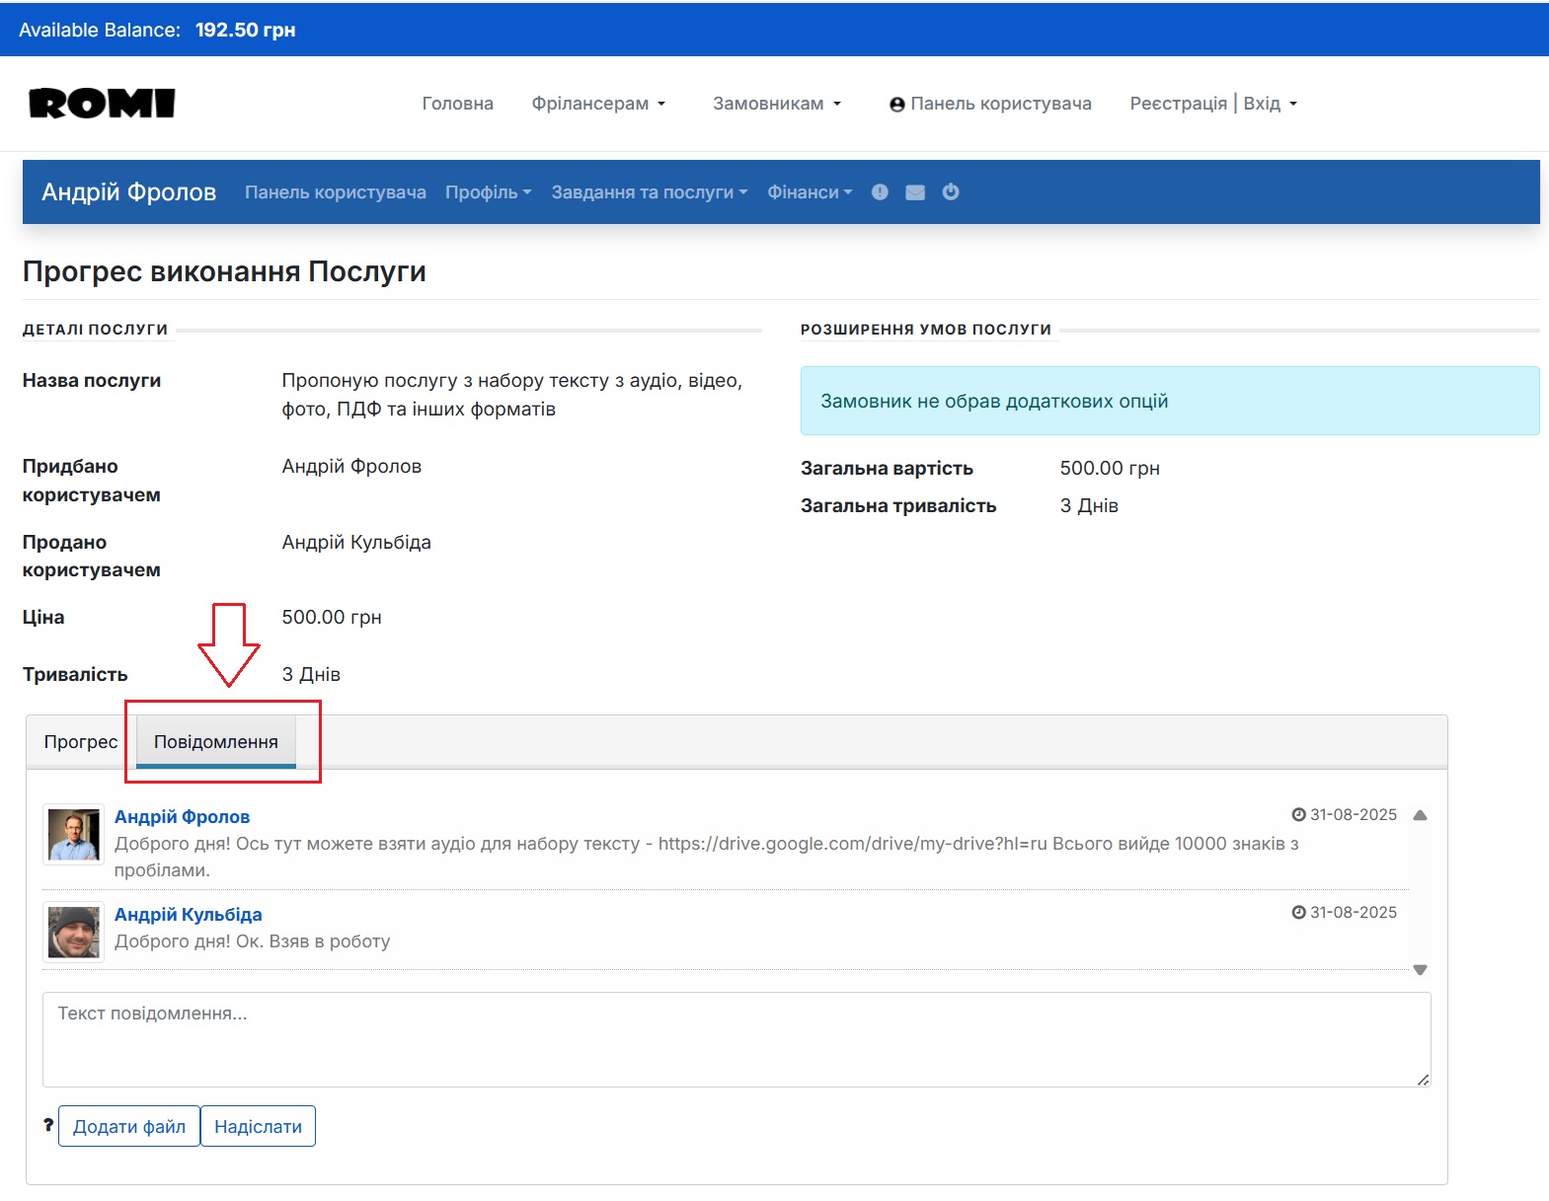
Task: Click the Додати файл button
Action: 129,1127
